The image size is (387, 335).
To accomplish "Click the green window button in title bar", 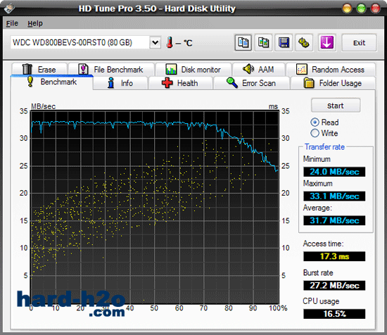I will click(361, 8).
